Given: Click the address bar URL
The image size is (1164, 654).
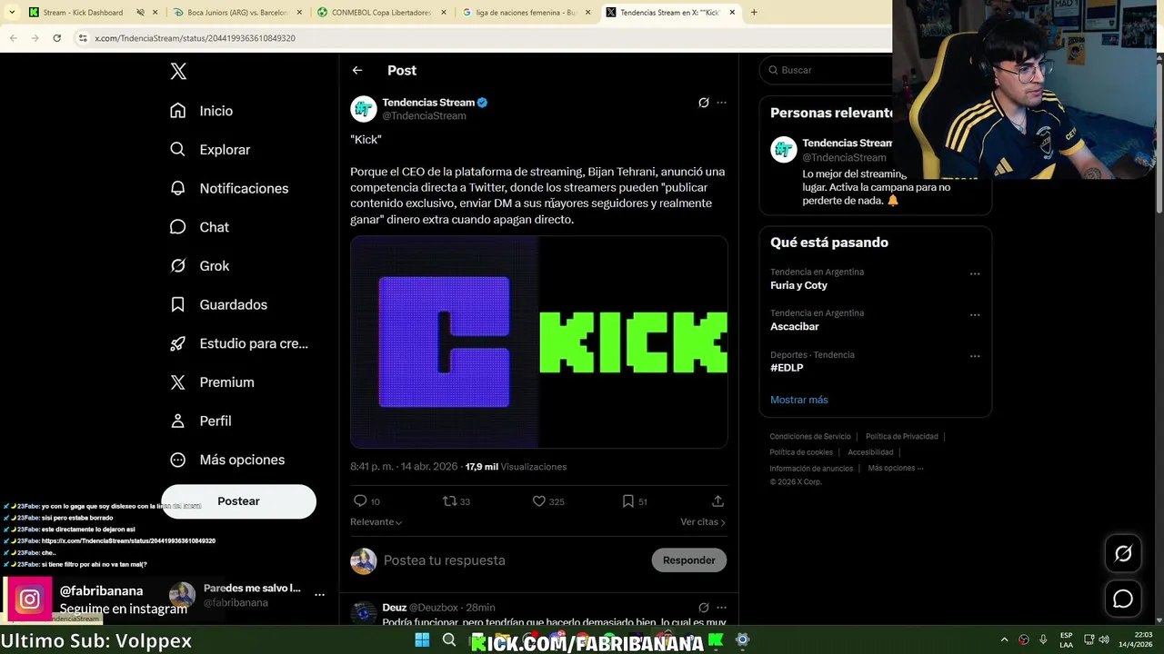Looking at the screenshot, I should pyautogui.click(x=195, y=38).
